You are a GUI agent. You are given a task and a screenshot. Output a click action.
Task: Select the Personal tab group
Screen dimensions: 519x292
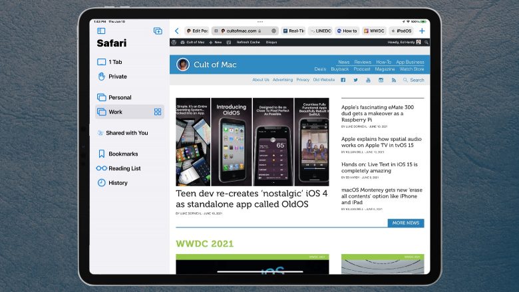click(120, 97)
